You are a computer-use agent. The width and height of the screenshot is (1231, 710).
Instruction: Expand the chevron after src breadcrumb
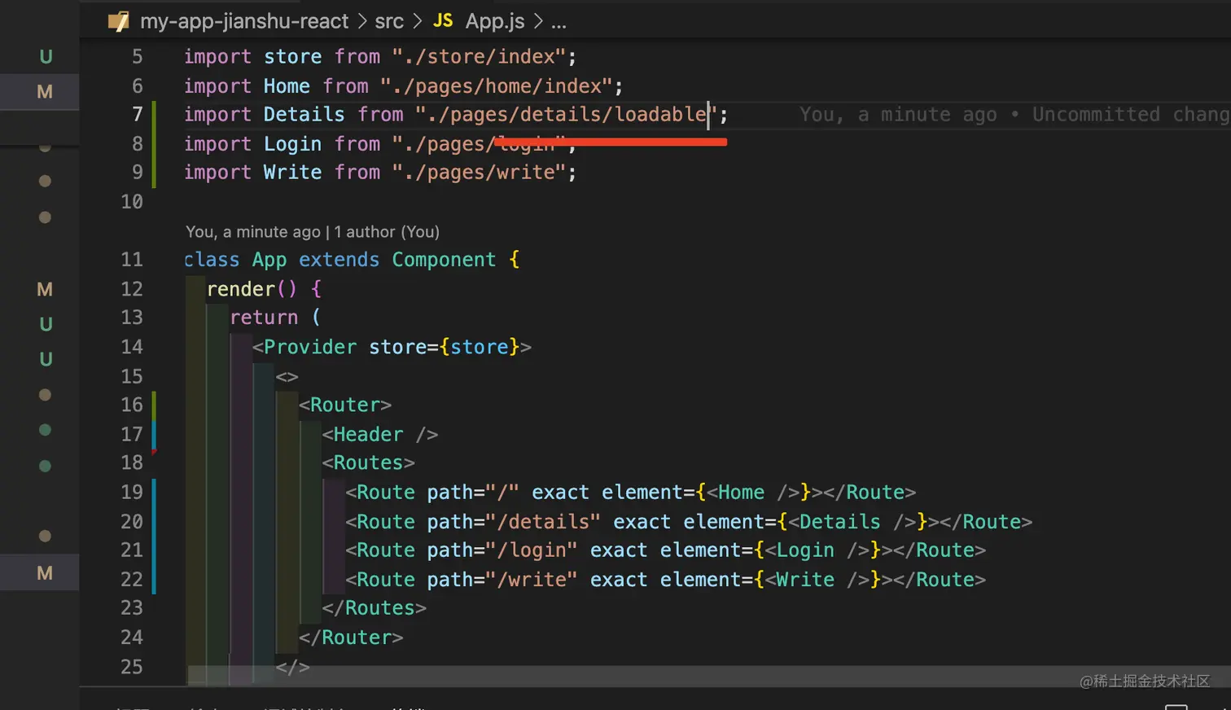418,21
